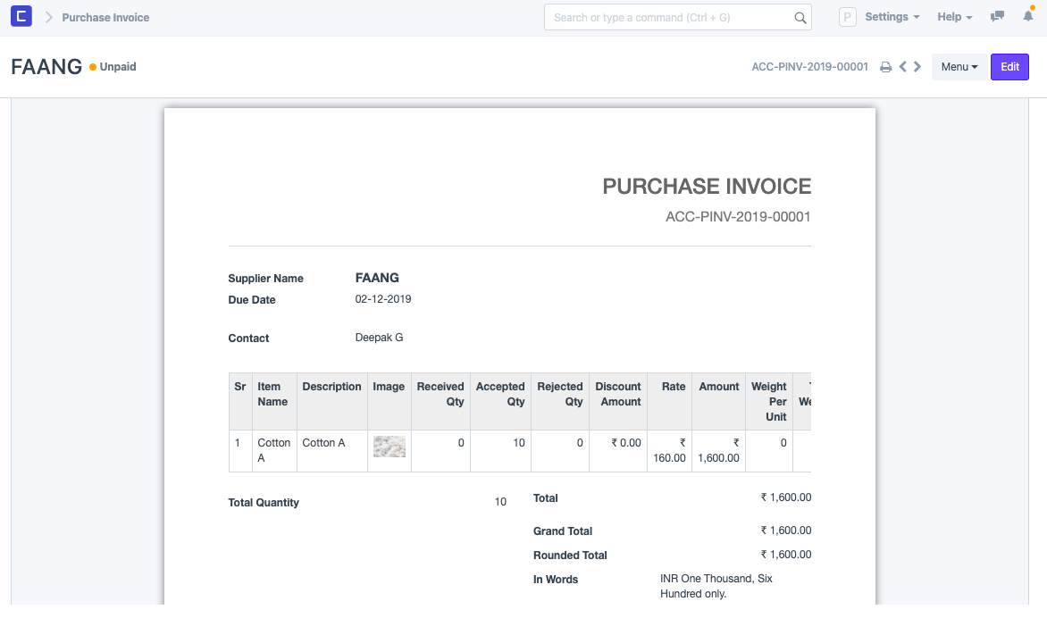Click the Grand Total amount

tap(786, 531)
